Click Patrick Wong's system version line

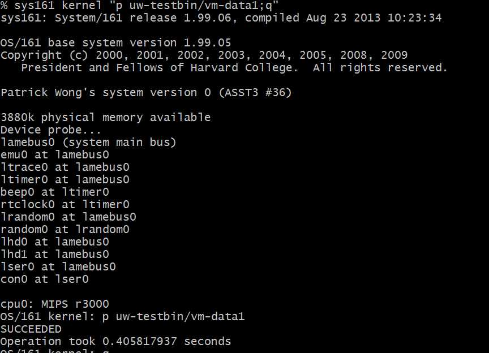click(x=146, y=93)
